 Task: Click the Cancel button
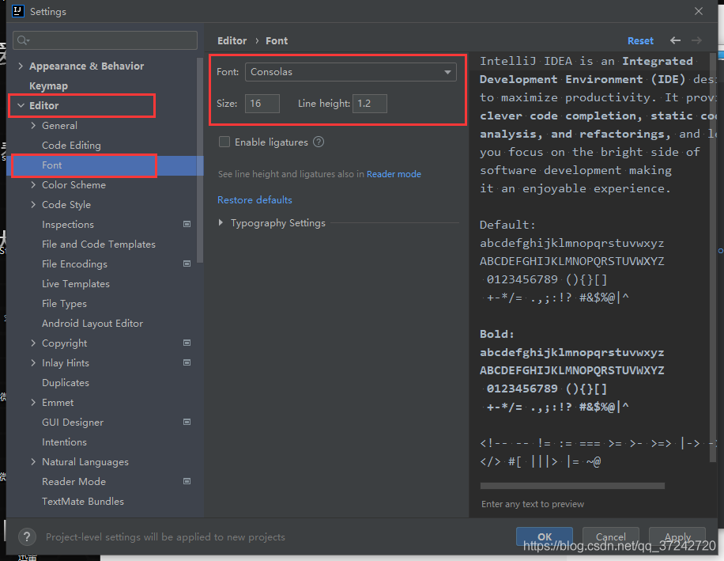[610, 536]
